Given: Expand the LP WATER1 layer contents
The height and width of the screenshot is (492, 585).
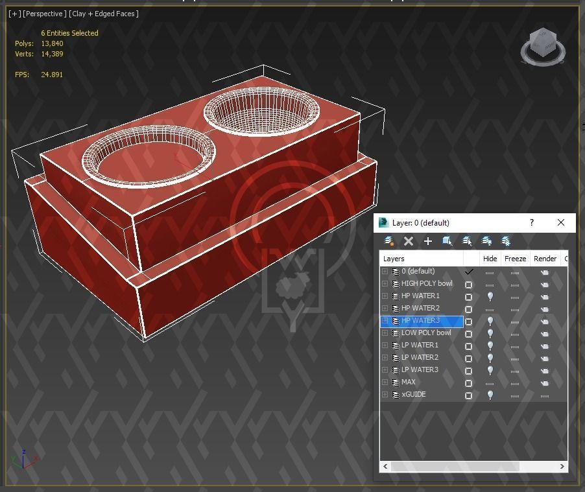Looking at the screenshot, I should click(385, 346).
